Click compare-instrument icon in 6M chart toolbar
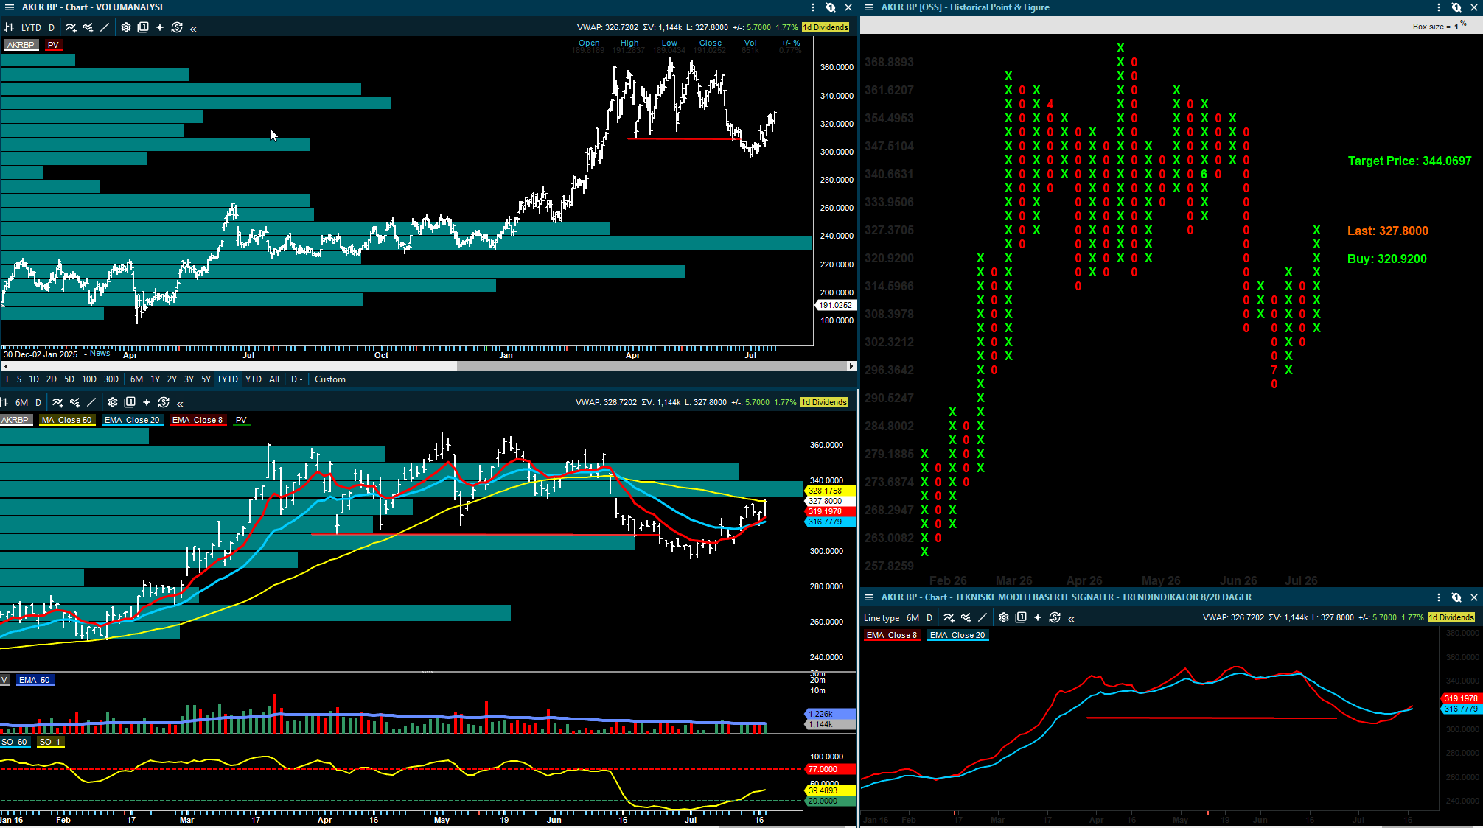 (x=74, y=402)
